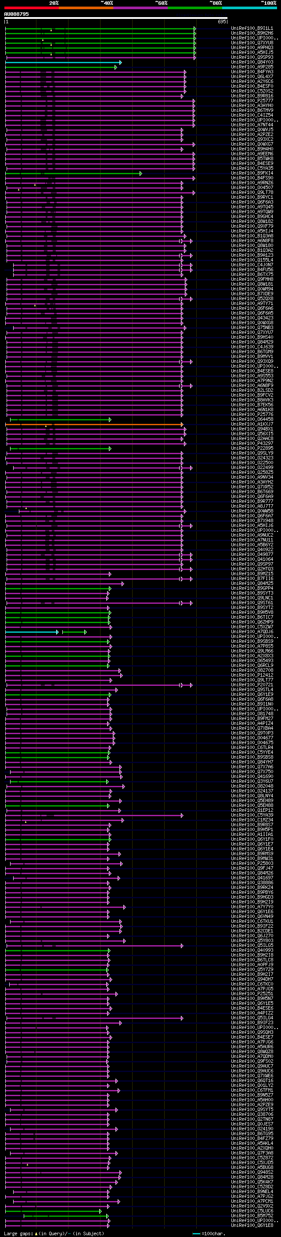Open hit UniRef100_B4FYA3

(252, 72)
